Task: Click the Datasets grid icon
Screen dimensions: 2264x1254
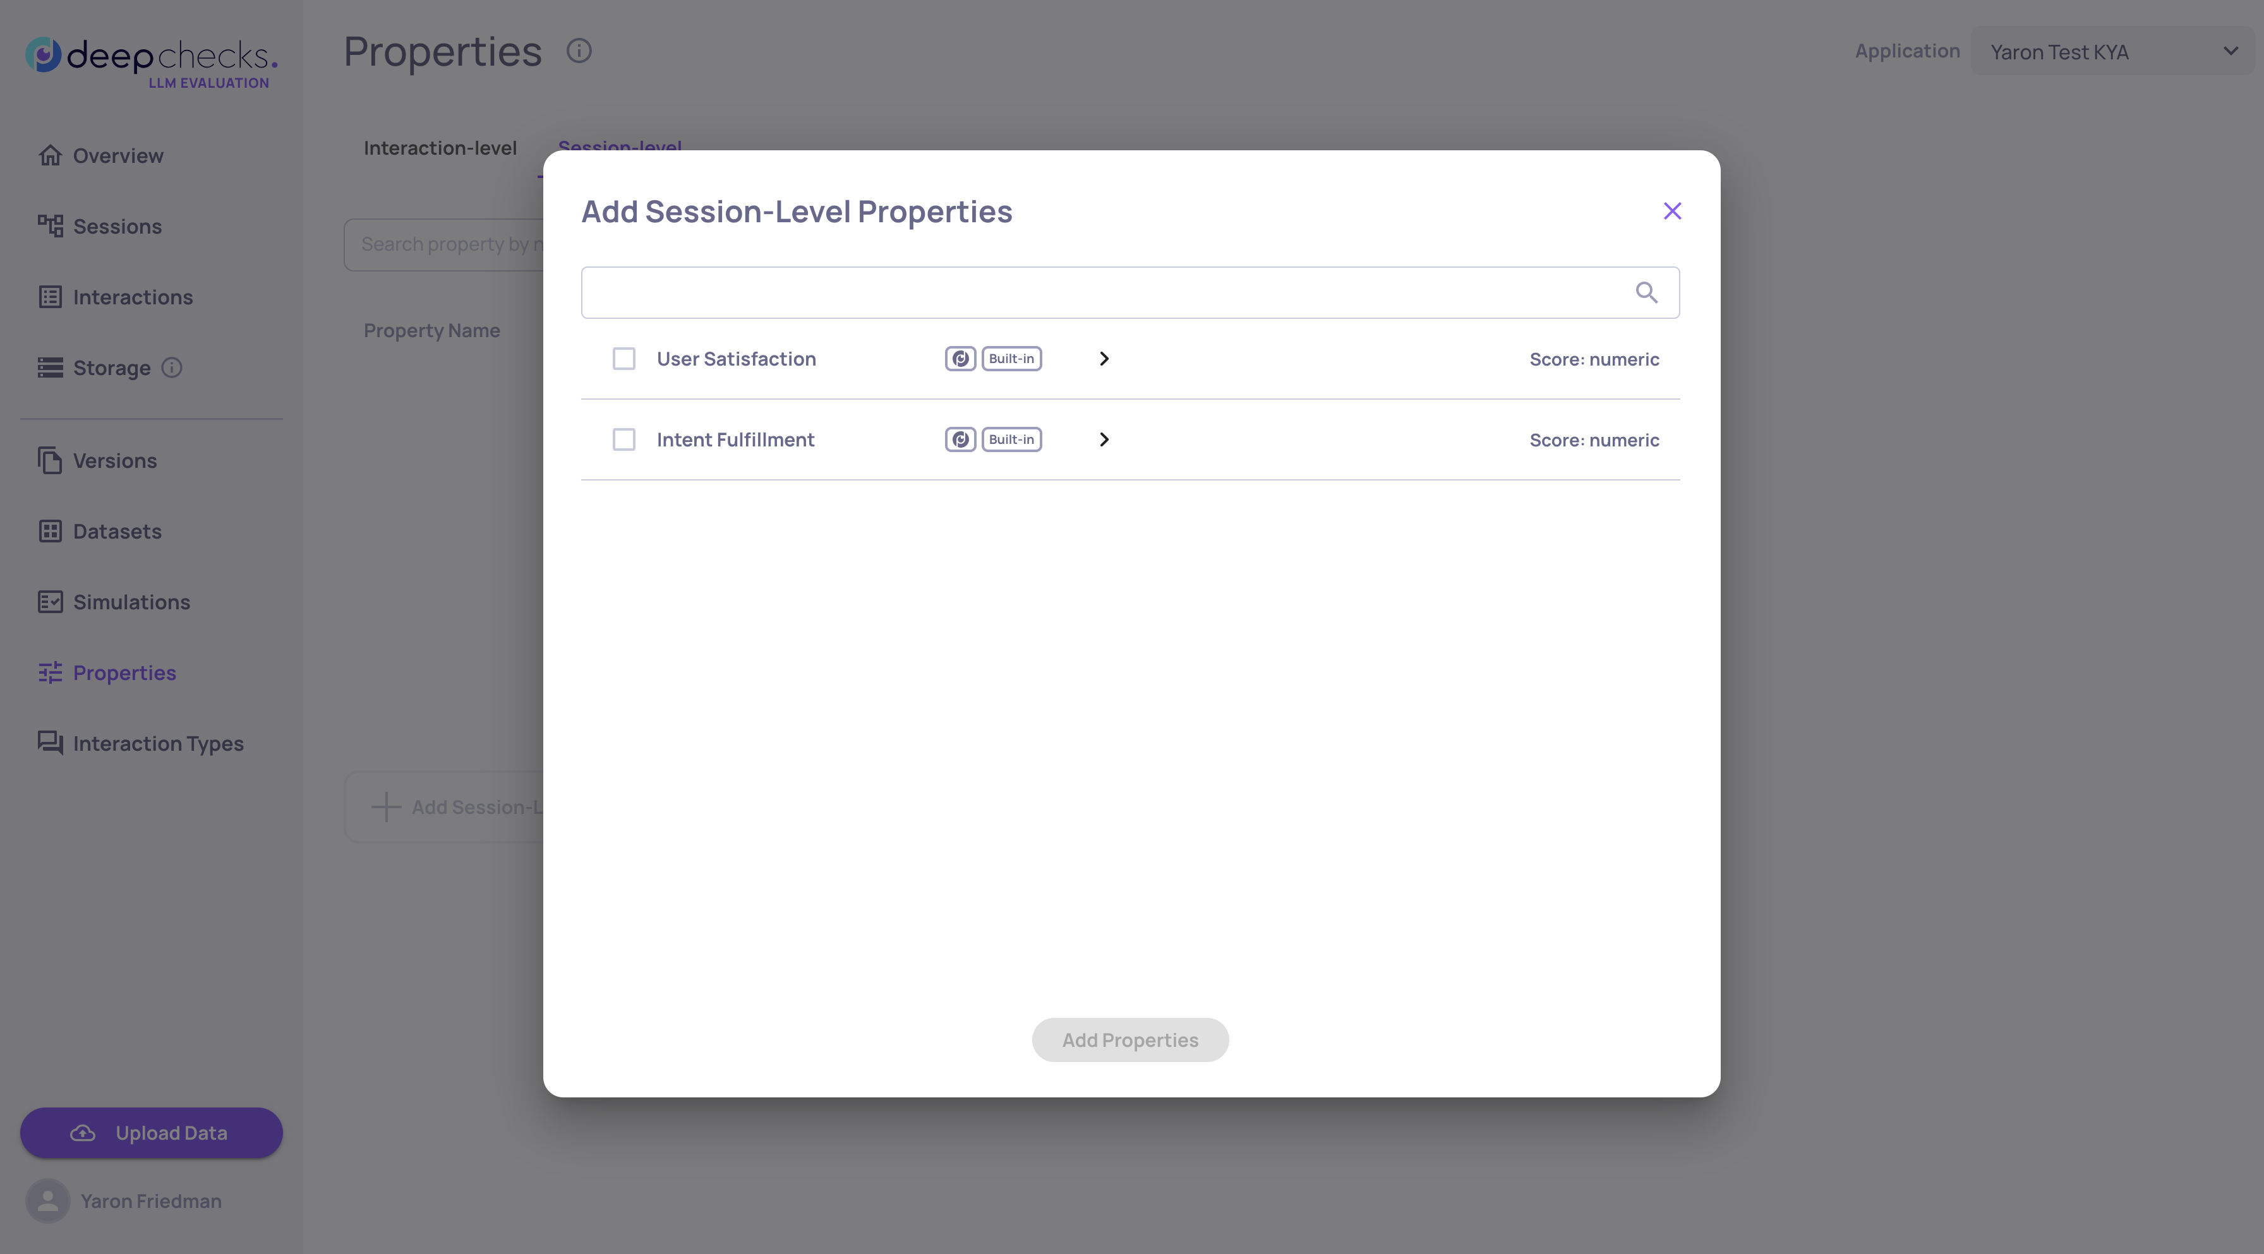Action: click(x=50, y=532)
